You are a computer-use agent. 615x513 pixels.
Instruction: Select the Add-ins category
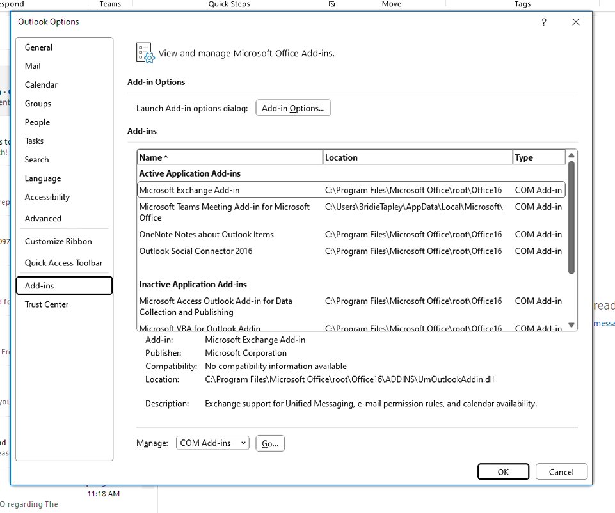65,286
